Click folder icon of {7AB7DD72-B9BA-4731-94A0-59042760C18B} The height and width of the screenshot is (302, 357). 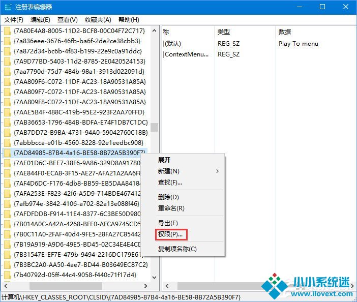click(x=7, y=133)
